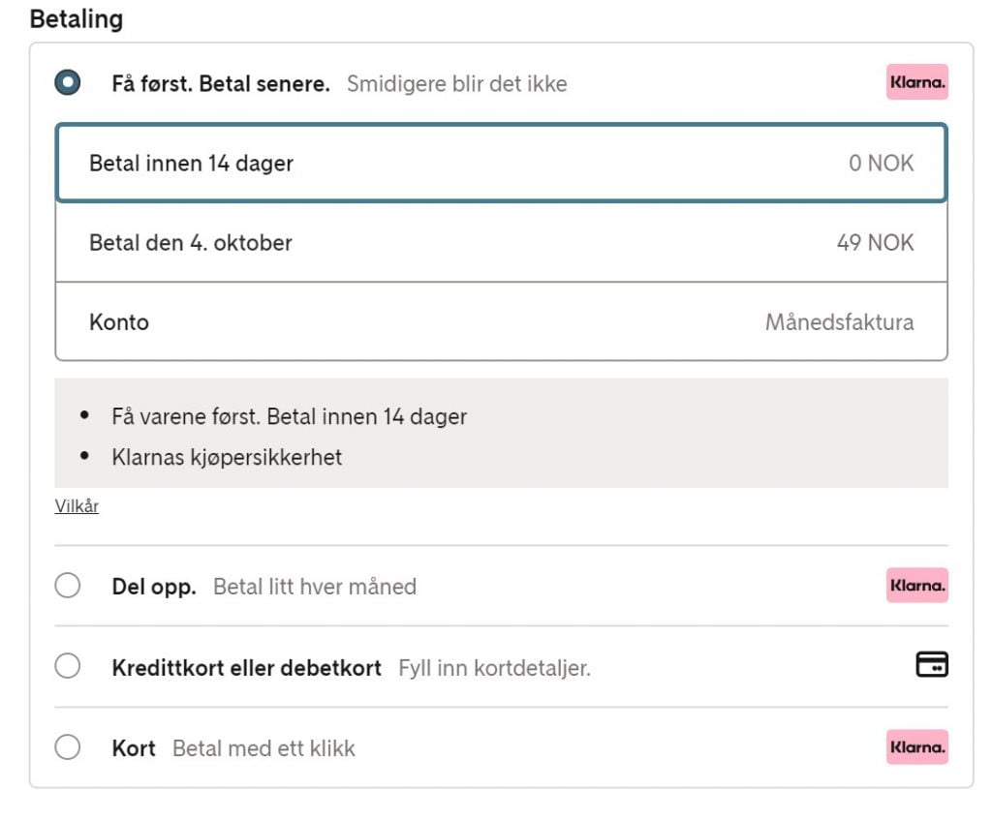Image resolution: width=992 pixels, height=820 pixels.
Task: Click Klarnas kjøpersikkerhet bullet text
Action: (227, 457)
